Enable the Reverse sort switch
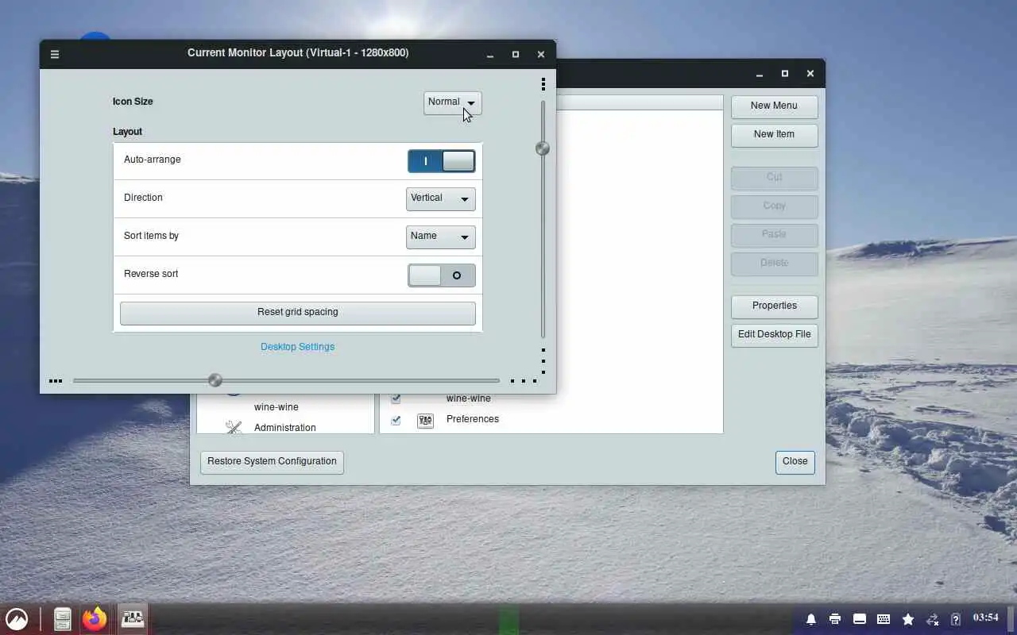The image size is (1017, 635). coord(441,275)
